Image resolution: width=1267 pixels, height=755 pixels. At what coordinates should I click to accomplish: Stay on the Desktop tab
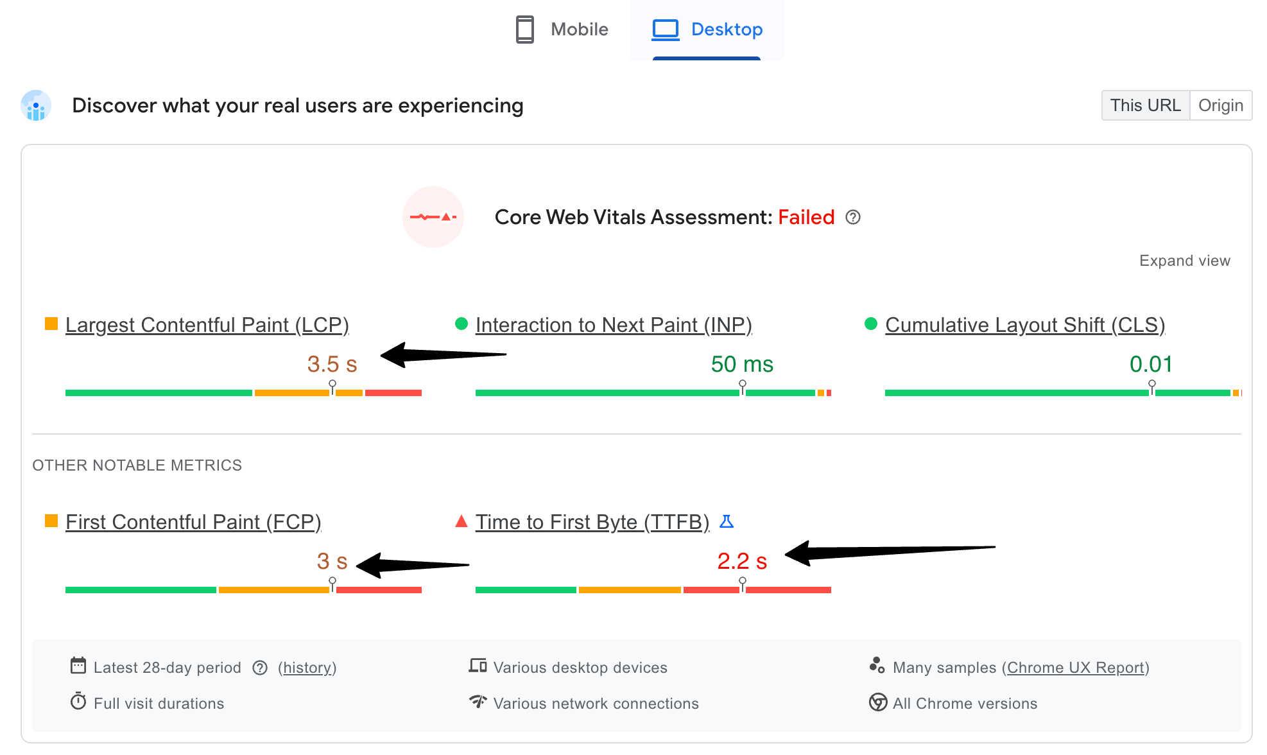pos(707,29)
